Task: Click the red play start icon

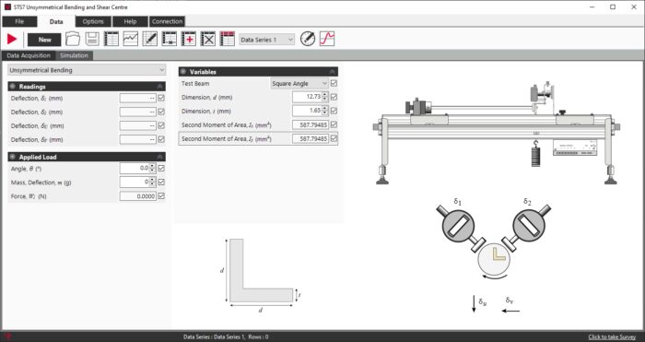Action: (x=12, y=39)
